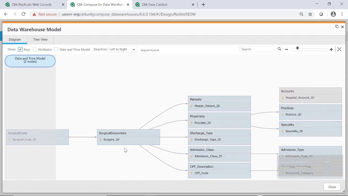The image size is (348, 196).
Task: Click the Master_Patient_ID key icon
Action: (x=191, y=106)
